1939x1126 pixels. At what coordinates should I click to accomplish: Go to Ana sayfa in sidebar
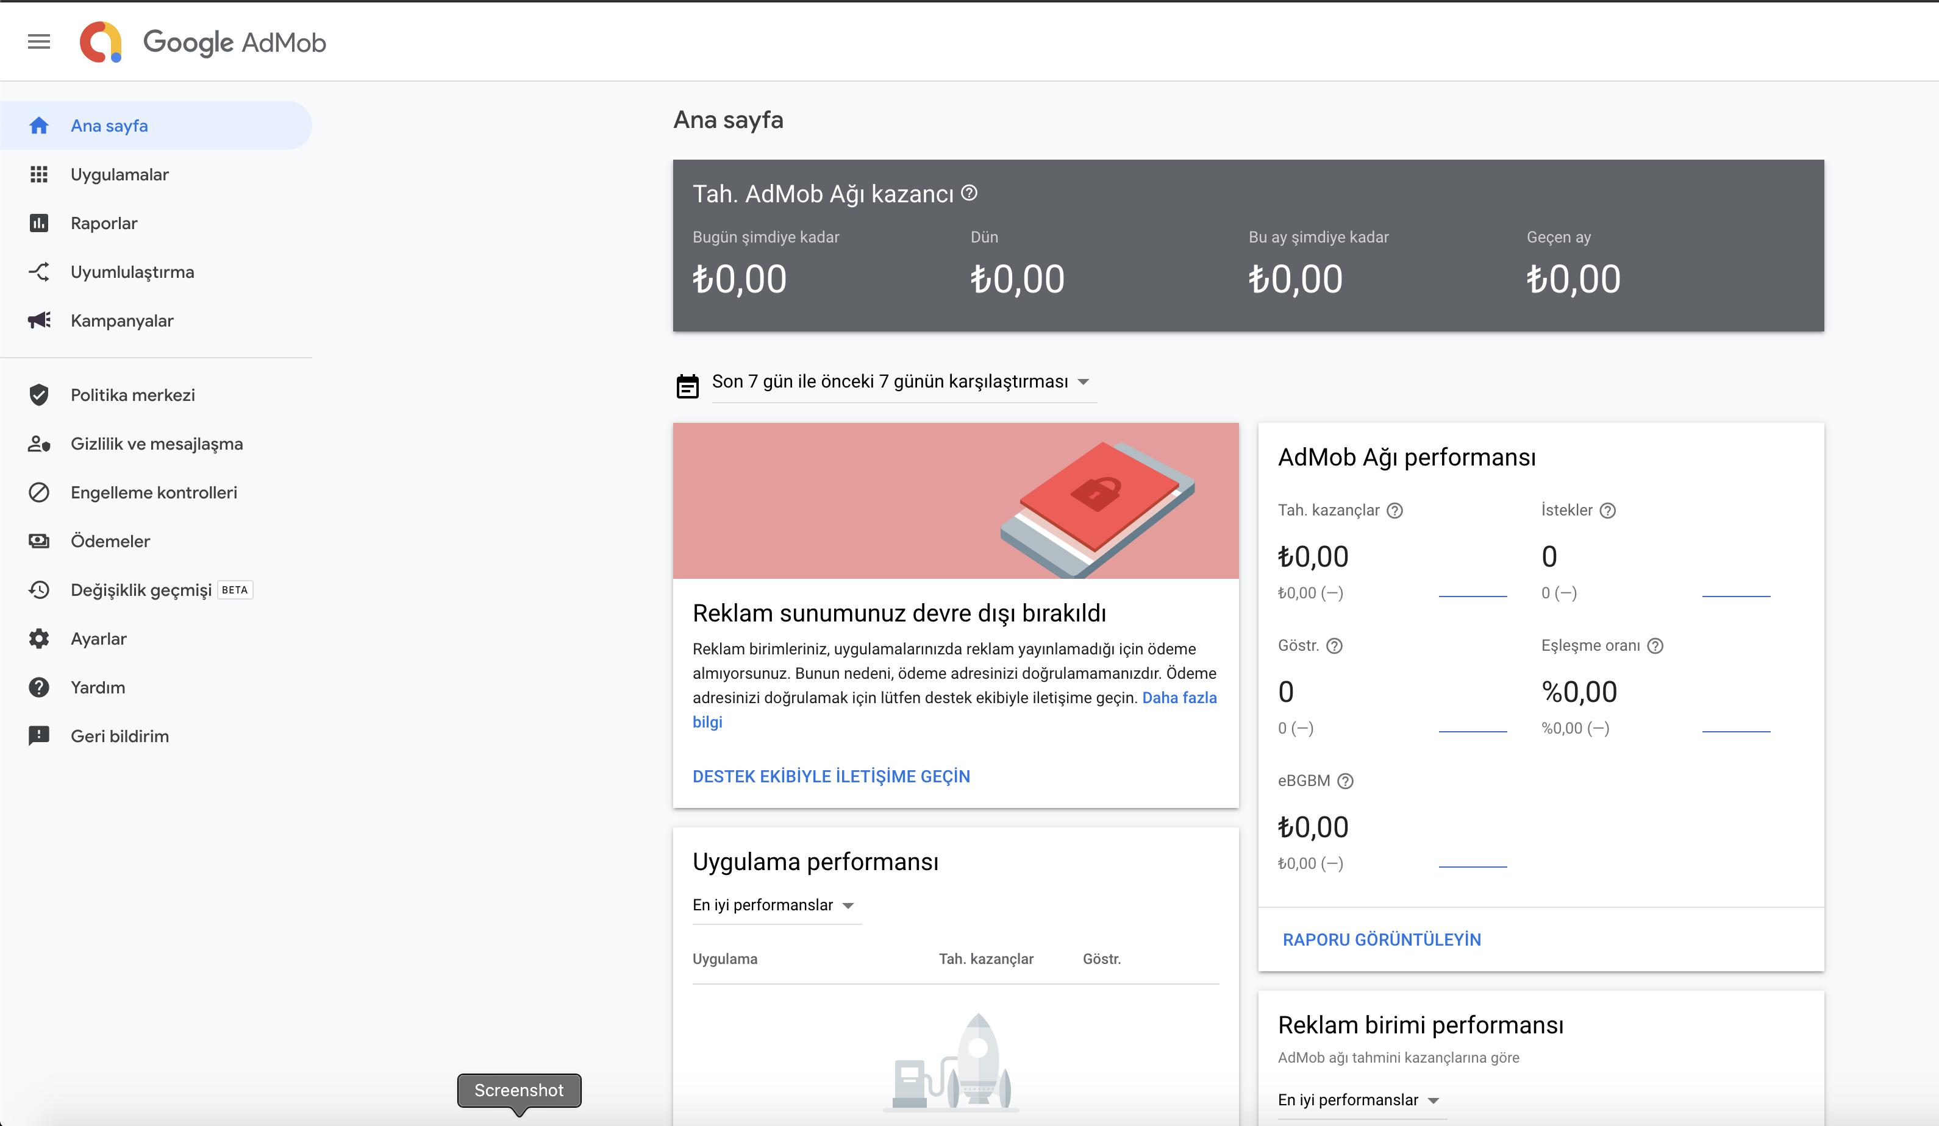pyautogui.click(x=156, y=126)
